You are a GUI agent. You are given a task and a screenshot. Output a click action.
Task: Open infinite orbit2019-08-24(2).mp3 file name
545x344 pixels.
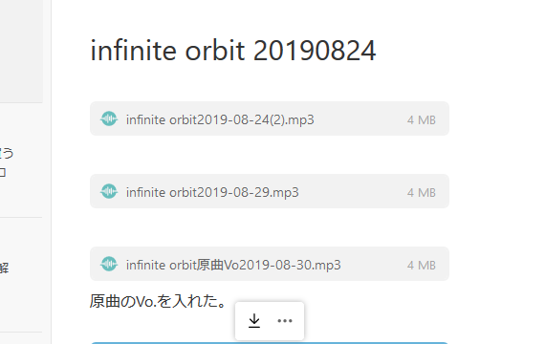(220, 119)
